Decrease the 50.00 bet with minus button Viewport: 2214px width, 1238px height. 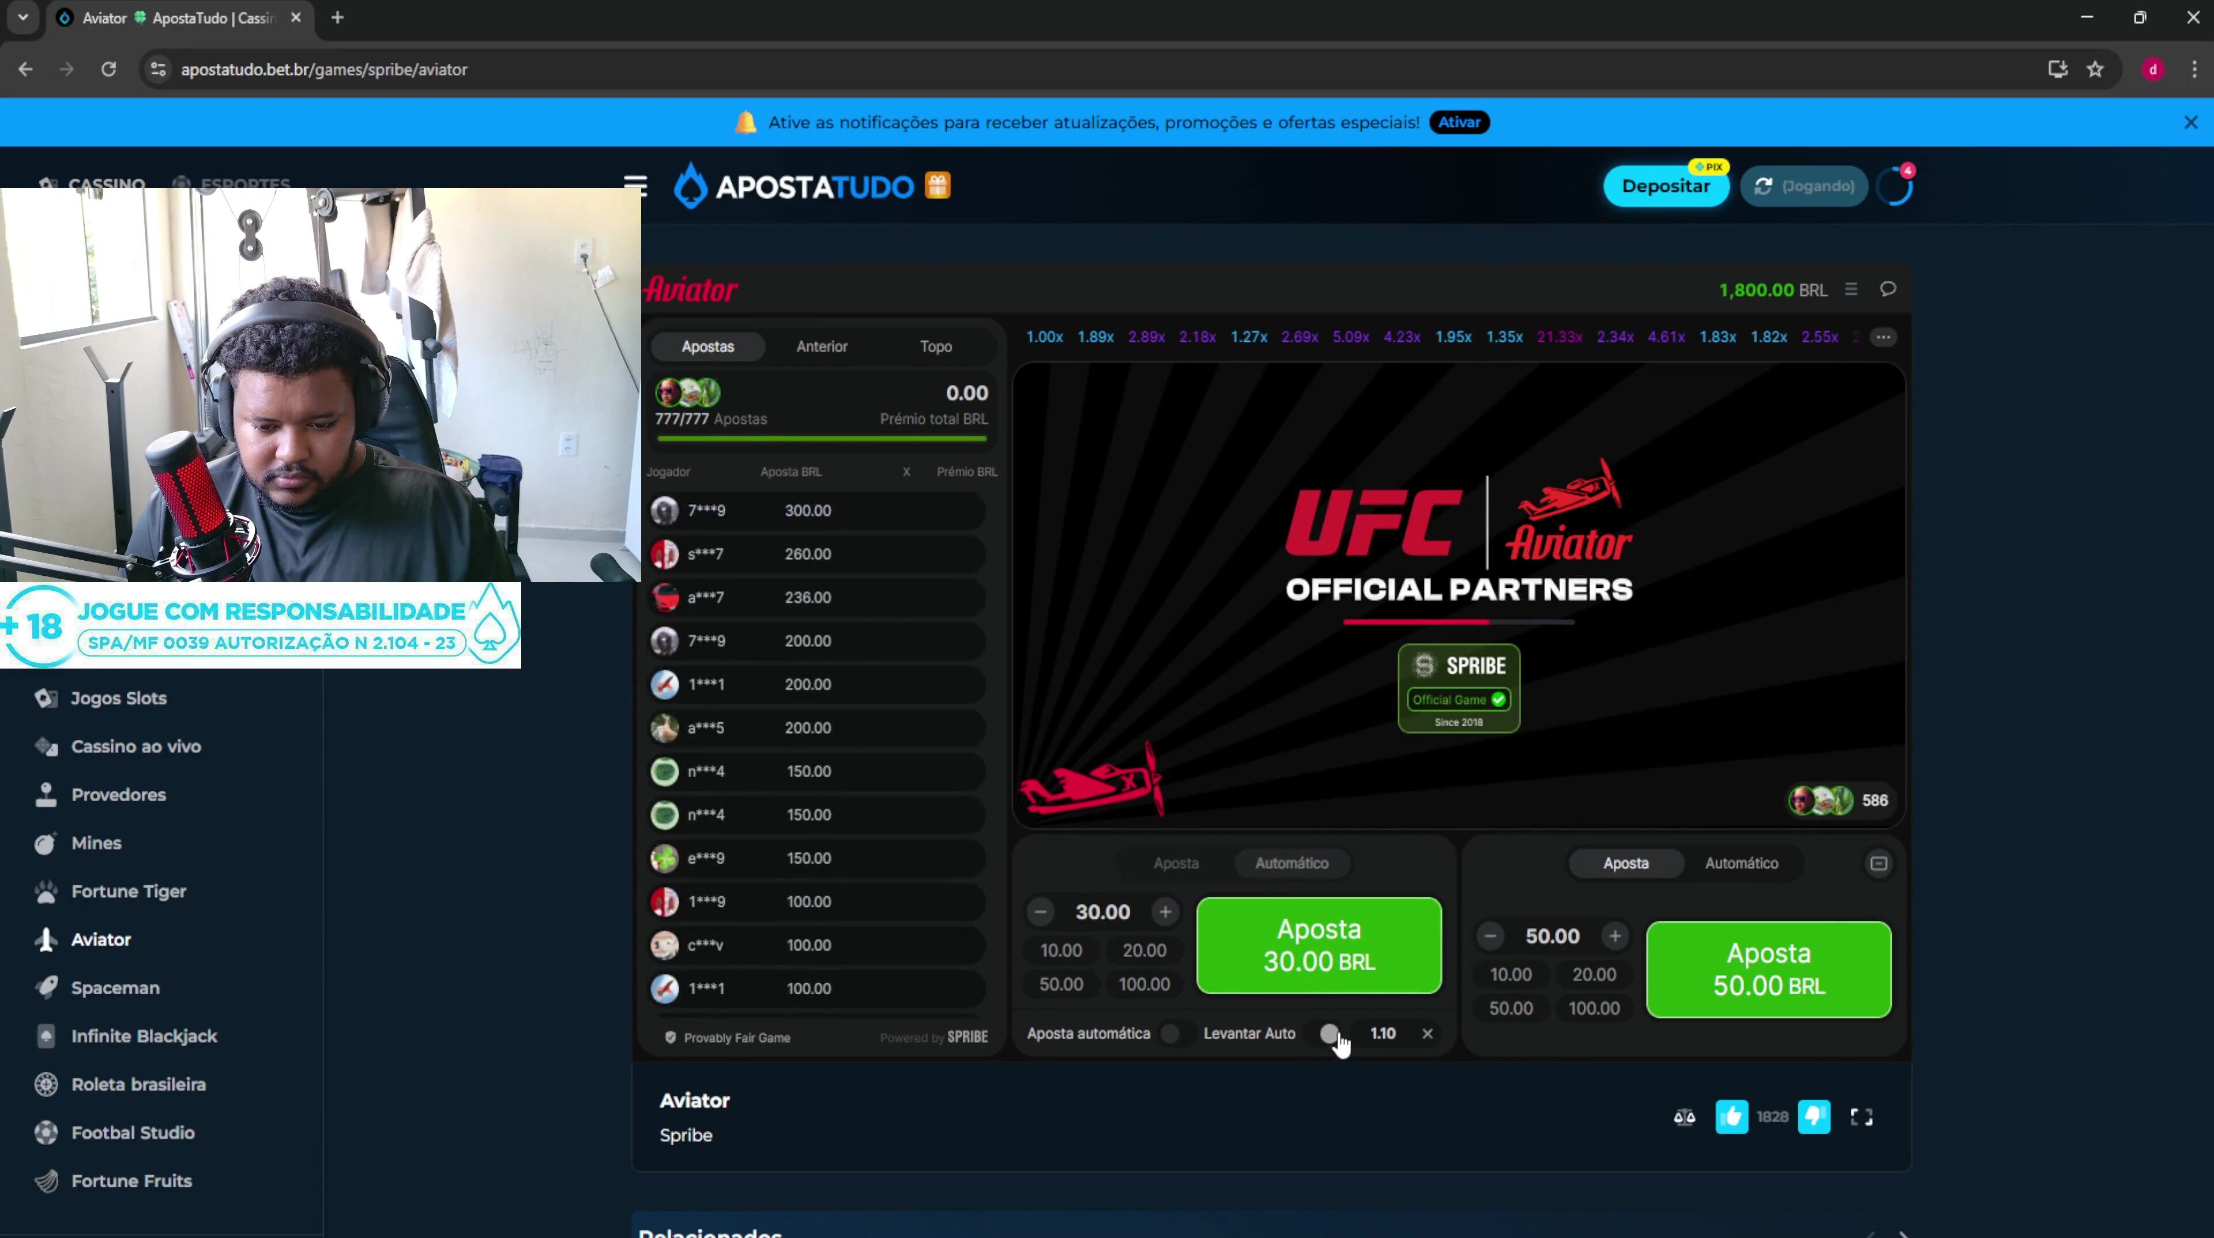tap(1490, 935)
